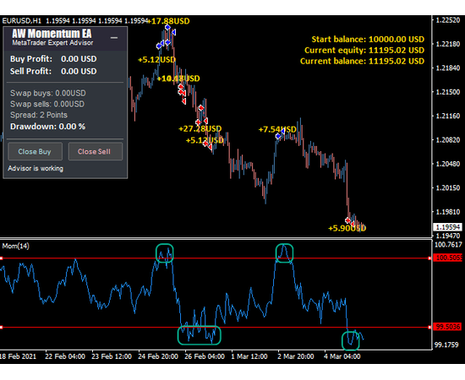
Task: Minimize the AW Momentum EA panel
Action: 114,38
